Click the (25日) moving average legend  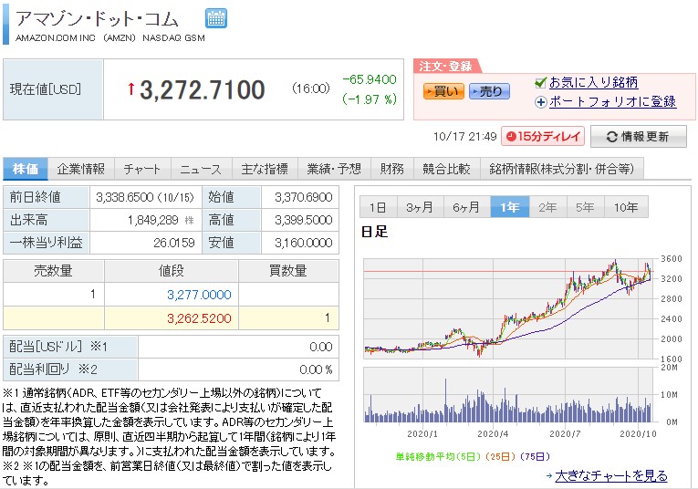500,456
